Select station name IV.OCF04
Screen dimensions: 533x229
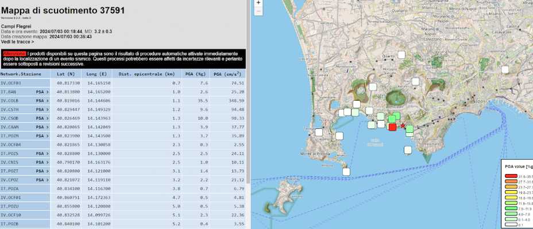(x=10, y=145)
